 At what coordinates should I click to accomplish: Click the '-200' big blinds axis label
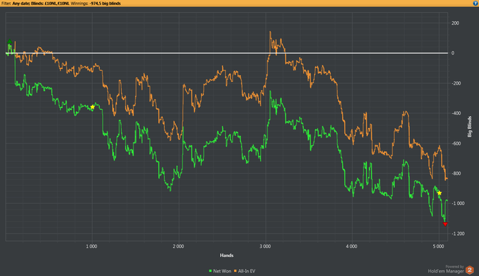point(456,83)
